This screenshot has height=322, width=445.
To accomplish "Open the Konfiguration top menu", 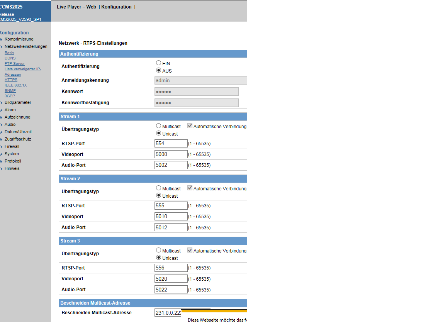I will click(116, 7).
